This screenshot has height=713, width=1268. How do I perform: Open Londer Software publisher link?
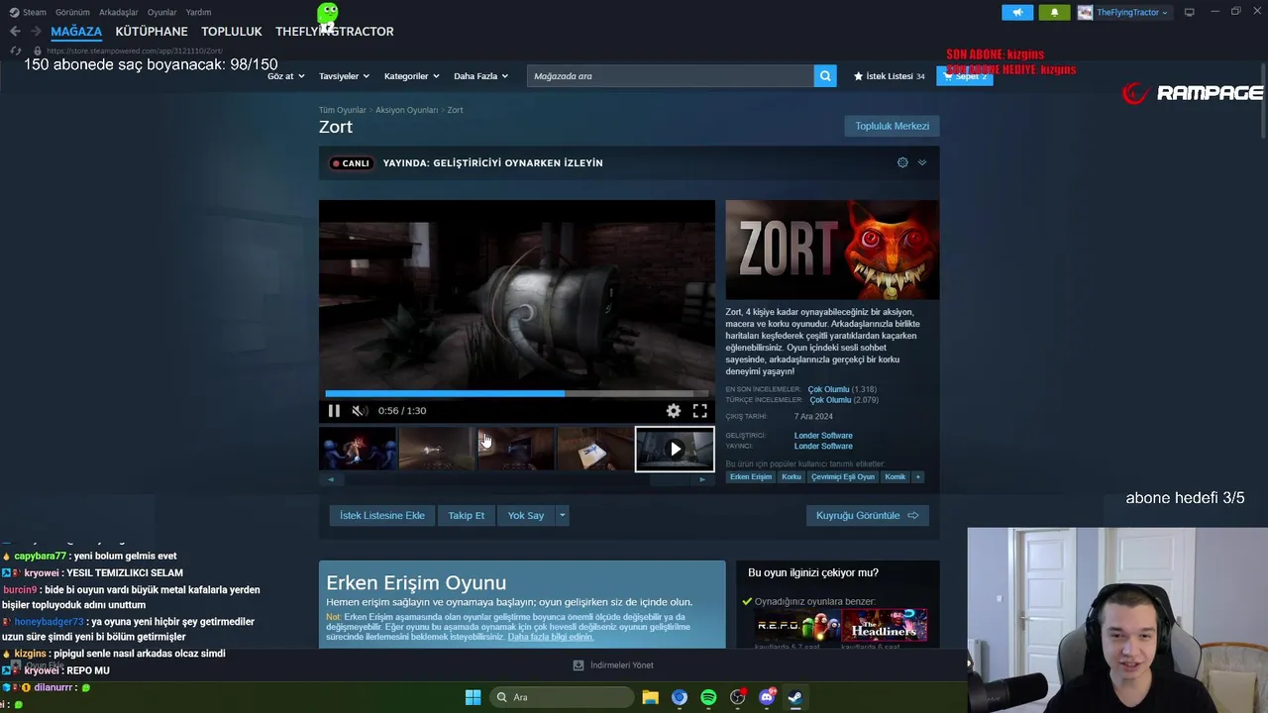point(823,447)
